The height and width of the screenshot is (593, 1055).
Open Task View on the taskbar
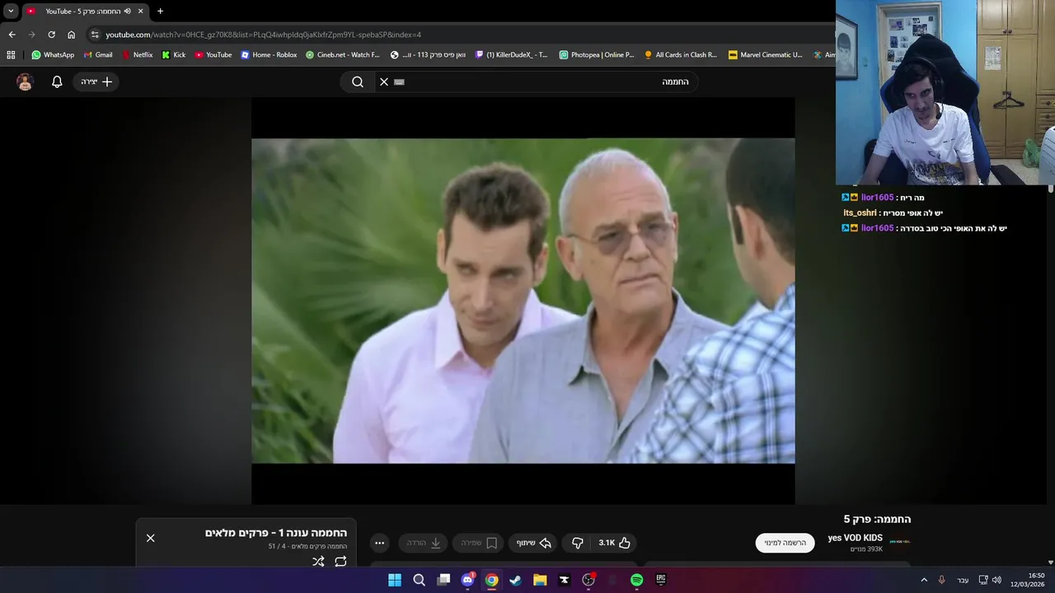coord(443,580)
